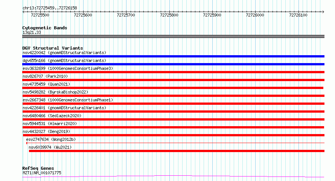The height and width of the screenshot is (181, 335).
Task: Select the red nsv6480466 variant bar
Action: [173, 119]
